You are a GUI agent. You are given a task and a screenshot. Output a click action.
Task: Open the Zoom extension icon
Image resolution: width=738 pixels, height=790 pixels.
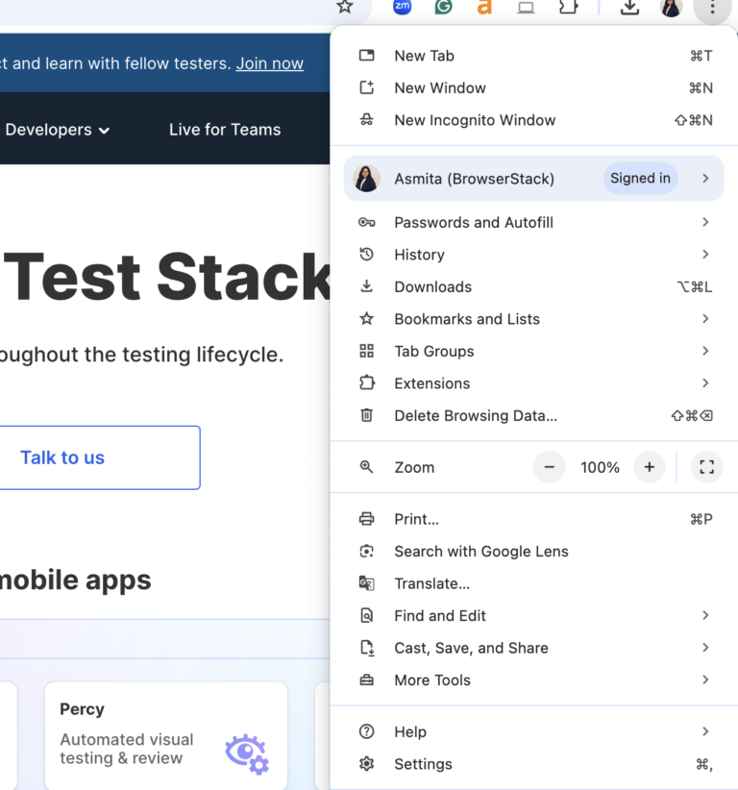pyautogui.click(x=402, y=8)
